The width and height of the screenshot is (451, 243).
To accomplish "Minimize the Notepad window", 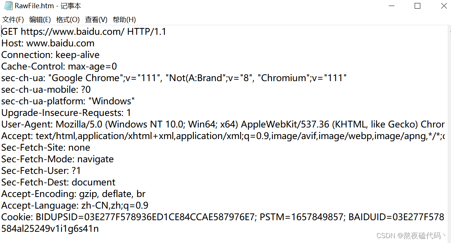I will point(392,6).
